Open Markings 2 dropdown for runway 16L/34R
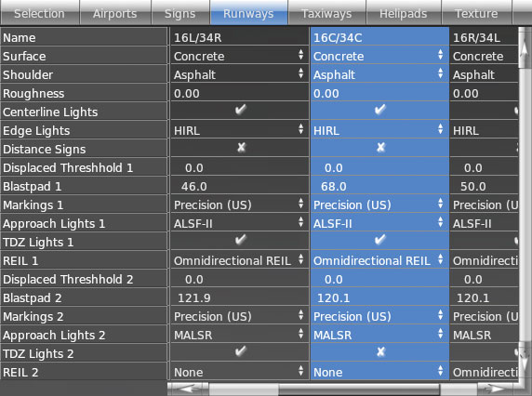Screen dimensions: 532x396 point(240,316)
